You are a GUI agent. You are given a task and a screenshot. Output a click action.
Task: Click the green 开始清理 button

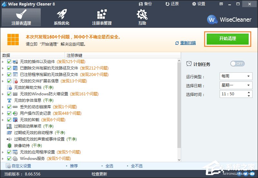click(228, 39)
